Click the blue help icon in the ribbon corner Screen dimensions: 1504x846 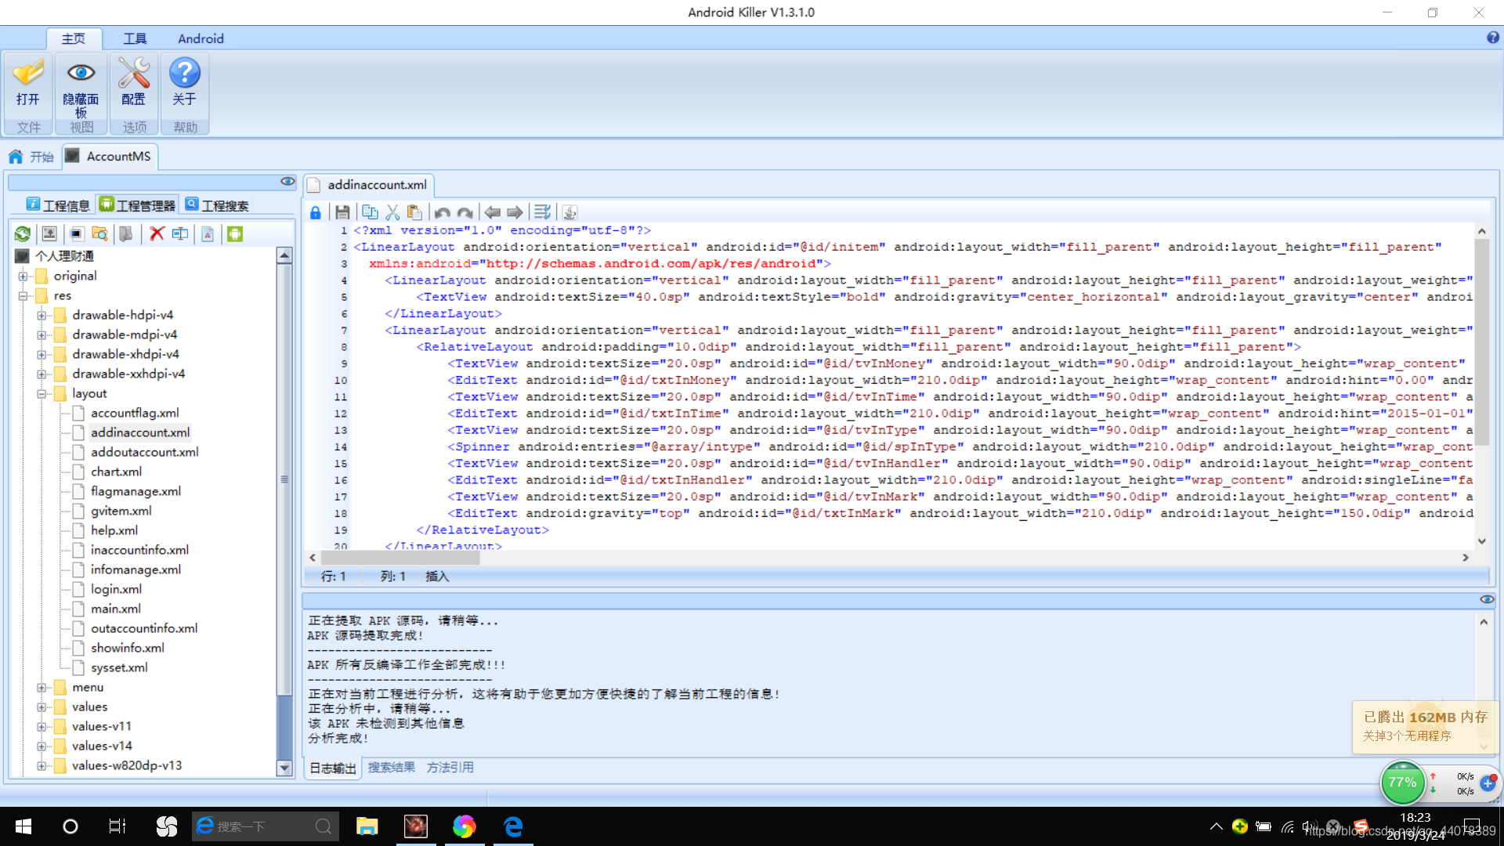(x=1493, y=38)
